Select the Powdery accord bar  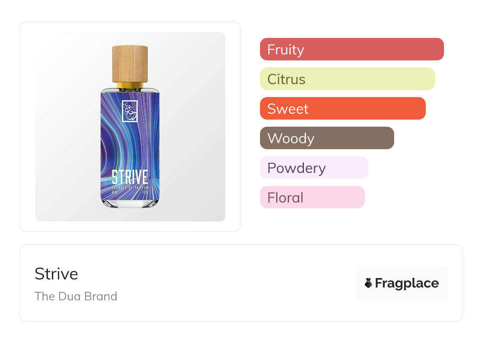coord(314,168)
